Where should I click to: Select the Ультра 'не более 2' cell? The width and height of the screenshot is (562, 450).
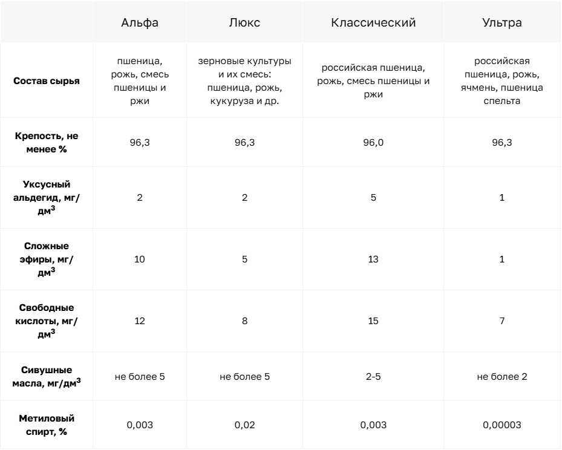(x=502, y=377)
